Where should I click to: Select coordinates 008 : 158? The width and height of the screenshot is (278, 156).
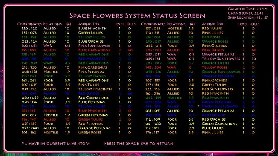click(29, 72)
